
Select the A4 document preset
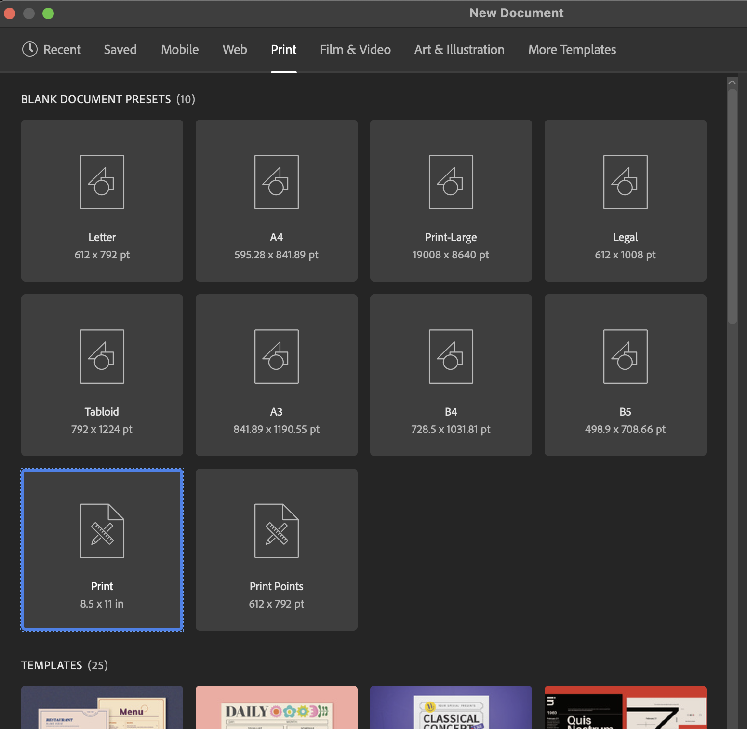[276, 200]
